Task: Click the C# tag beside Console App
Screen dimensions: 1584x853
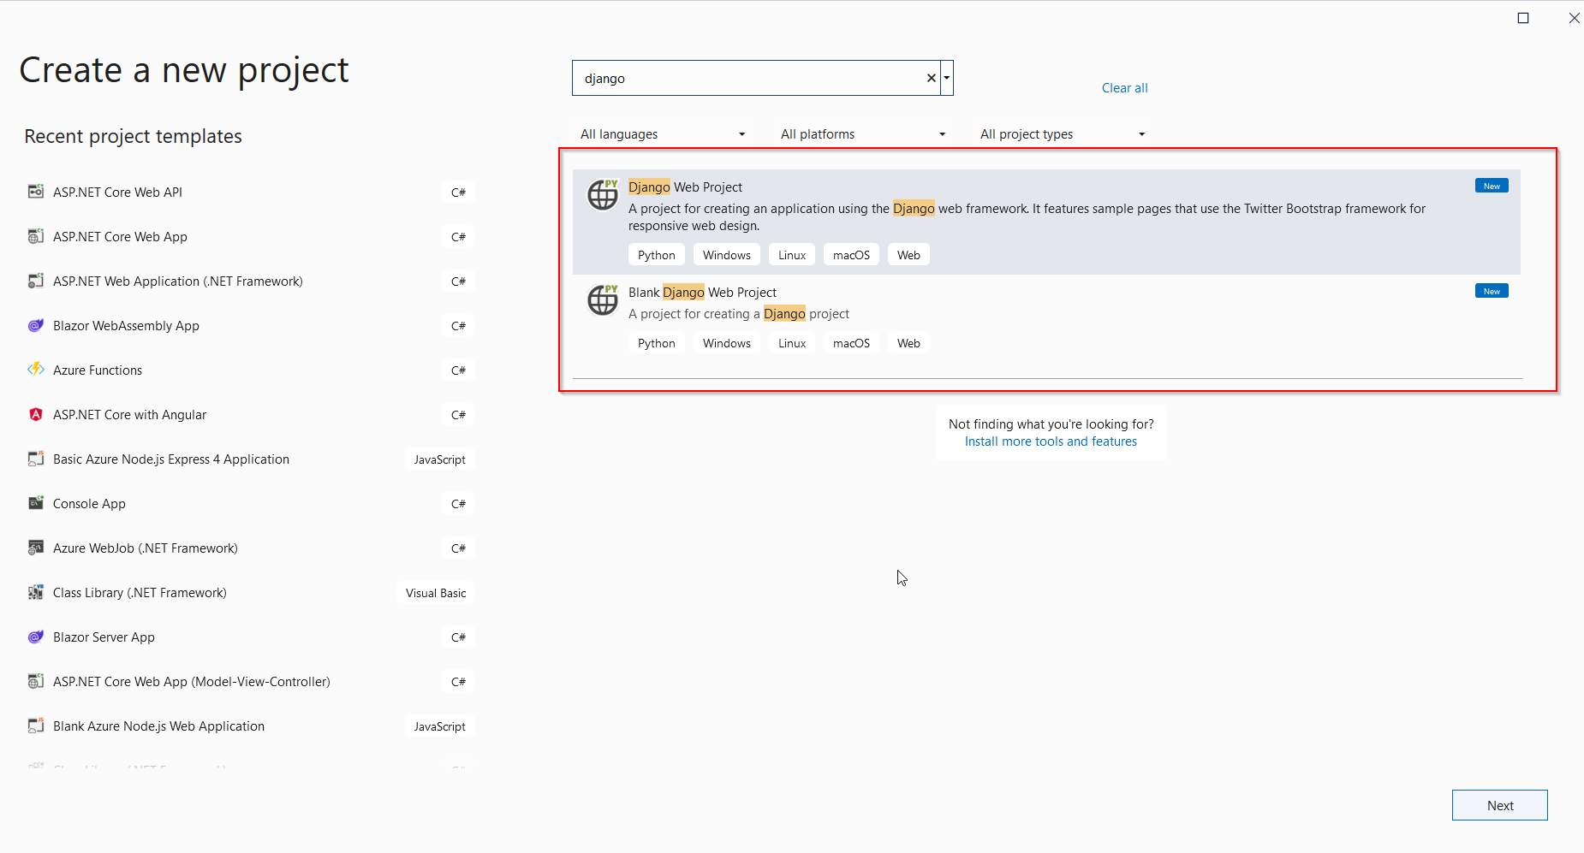Action: 459,504
